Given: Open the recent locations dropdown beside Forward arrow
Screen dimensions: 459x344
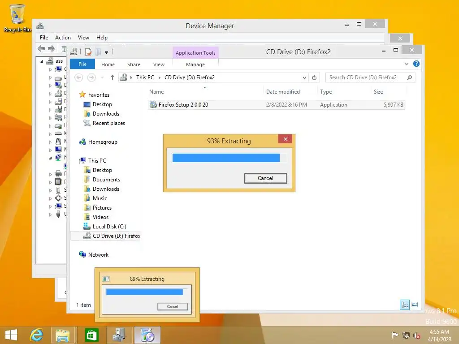Looking at the screenshot, I should tap(103, 77).
